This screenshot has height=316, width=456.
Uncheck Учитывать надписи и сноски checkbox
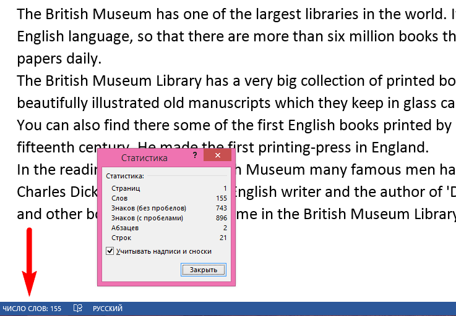point(110,251)
